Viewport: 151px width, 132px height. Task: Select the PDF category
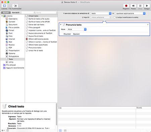(x=10, y=48)
